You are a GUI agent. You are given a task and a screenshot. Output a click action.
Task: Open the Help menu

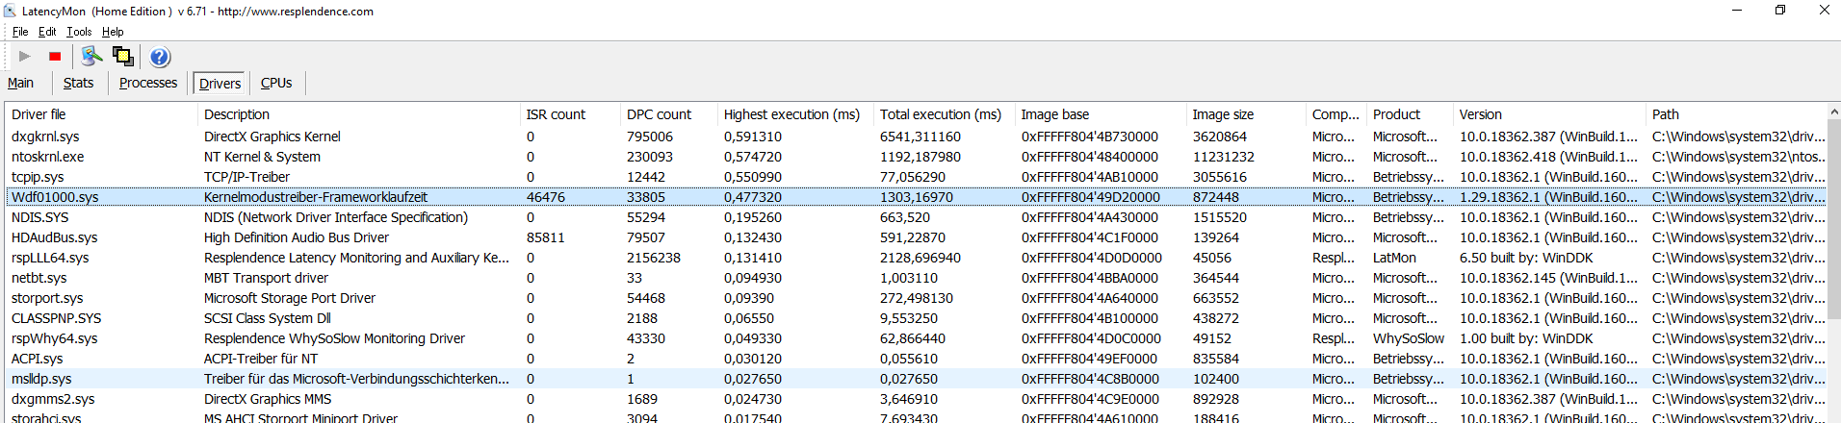click(113, 32)
